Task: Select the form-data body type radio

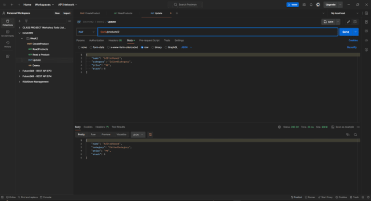Action: pyautogui.click(x=91, y=47)
